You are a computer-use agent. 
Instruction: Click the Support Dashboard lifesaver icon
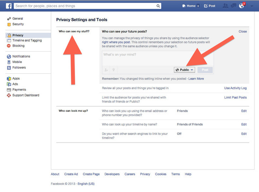coord(9,95)
